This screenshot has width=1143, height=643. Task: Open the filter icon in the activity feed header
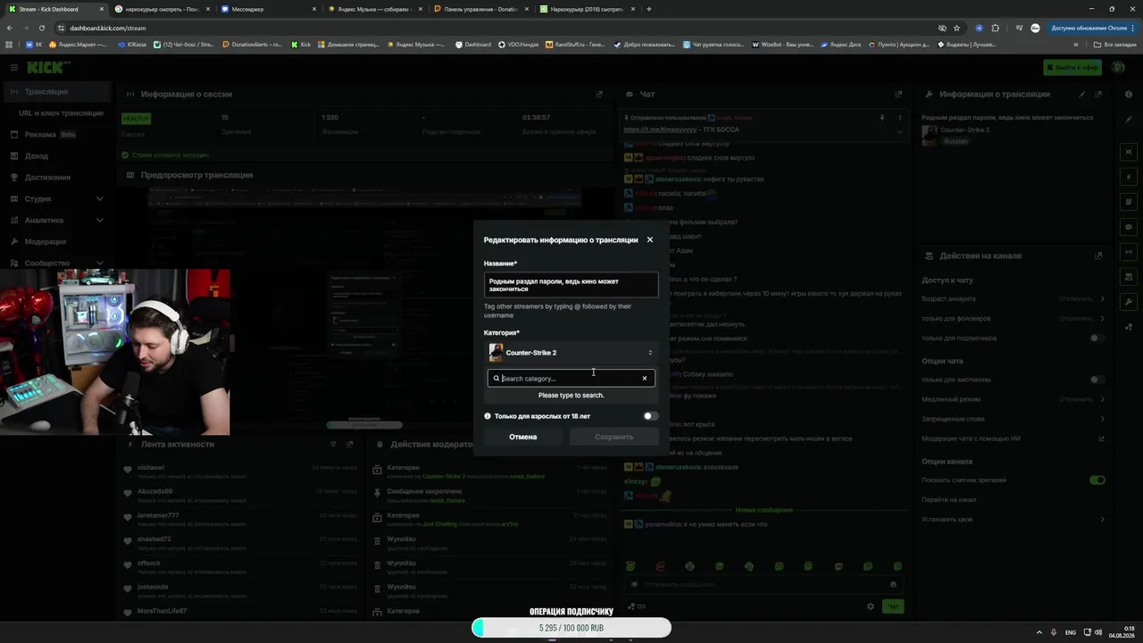pos(333,444)
